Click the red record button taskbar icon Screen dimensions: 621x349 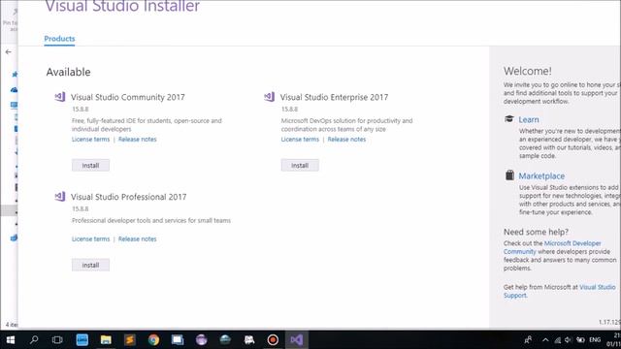tap(273, 340)
